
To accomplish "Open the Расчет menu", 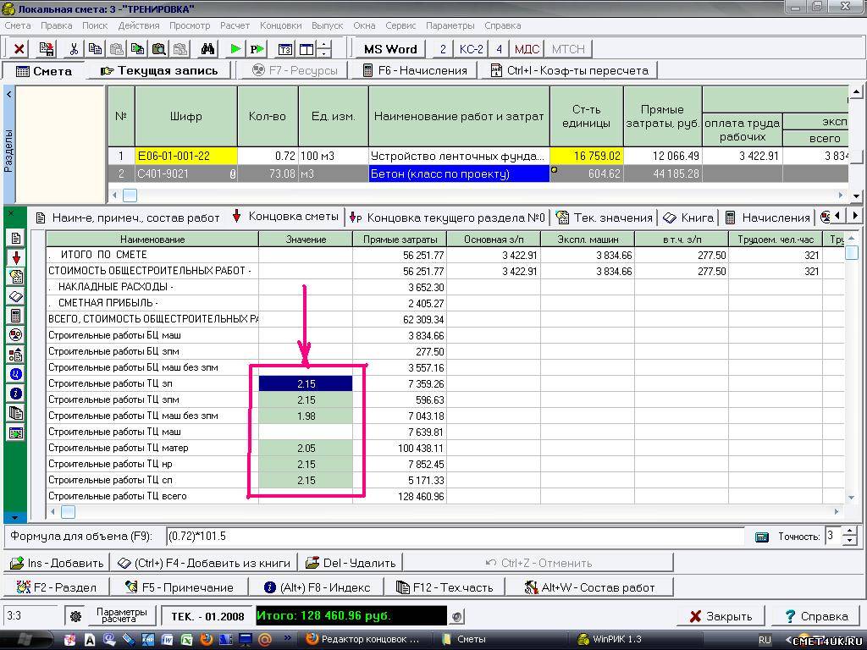I will pos(235,25).
